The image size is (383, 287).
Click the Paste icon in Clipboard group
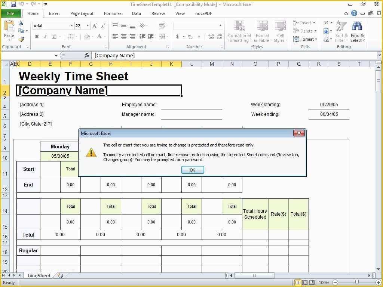9,26
